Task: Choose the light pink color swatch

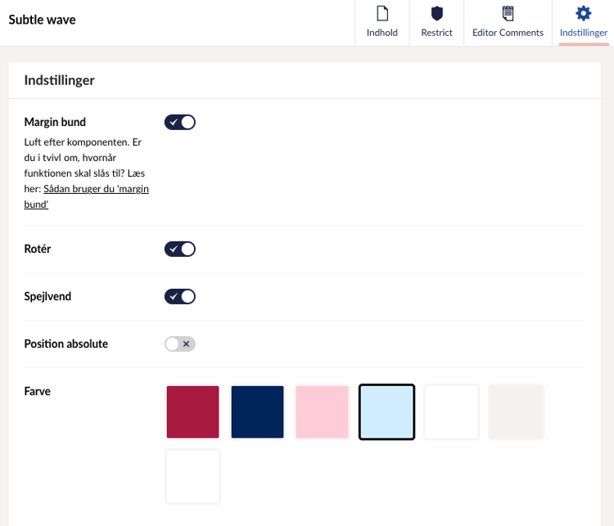Action: (322, 412)
